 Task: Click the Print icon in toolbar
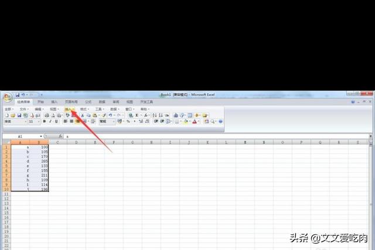[47, 115]
